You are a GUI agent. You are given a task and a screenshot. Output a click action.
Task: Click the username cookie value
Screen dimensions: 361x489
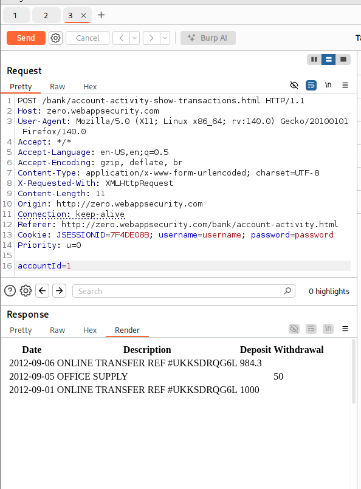coord(222,235)
